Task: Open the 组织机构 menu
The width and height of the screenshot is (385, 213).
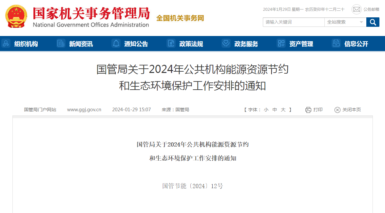Action: pos(26,44)
